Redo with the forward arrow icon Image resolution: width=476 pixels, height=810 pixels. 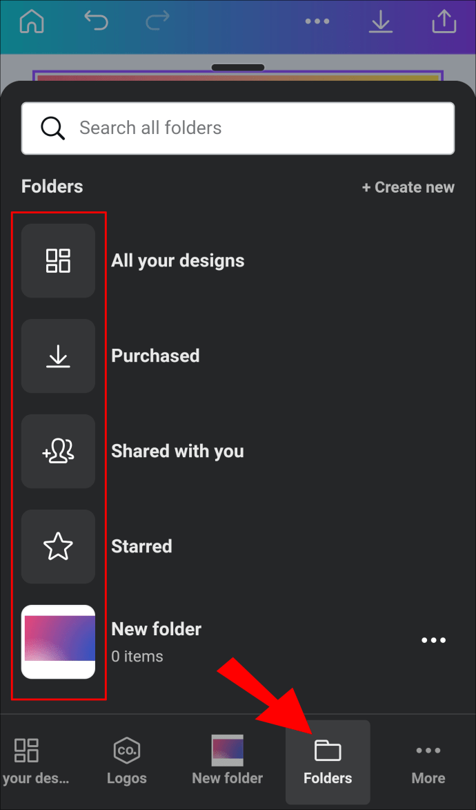(157, 21)
